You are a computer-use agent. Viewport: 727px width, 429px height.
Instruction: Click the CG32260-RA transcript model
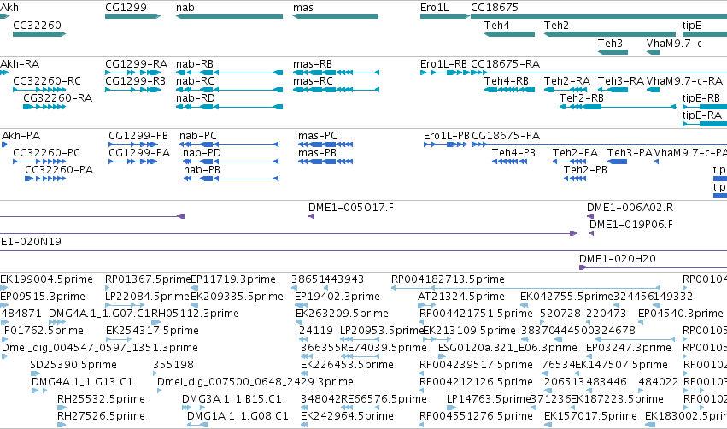pyautogui.click(x=44, y=107)
